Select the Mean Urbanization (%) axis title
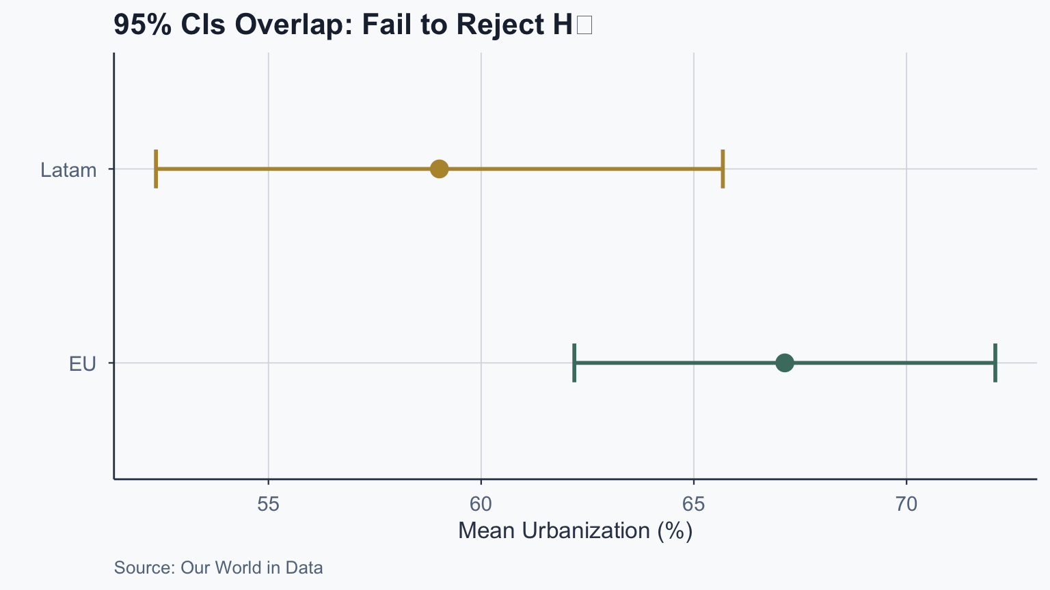The height and width of the screenshot is (590, 1050). click(x=575, y=531)
